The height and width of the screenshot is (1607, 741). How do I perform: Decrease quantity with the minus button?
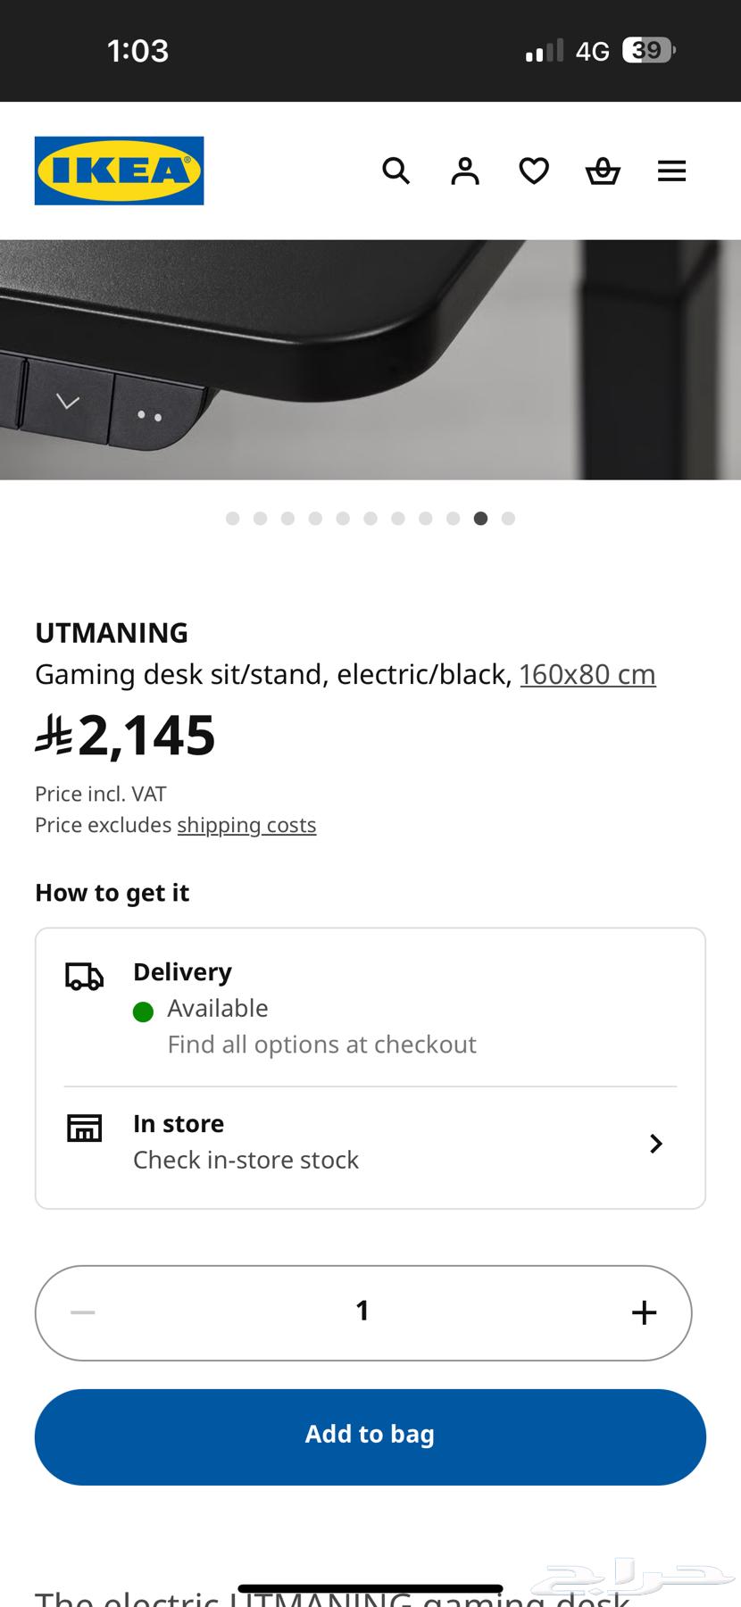(x=83, y=1312)
